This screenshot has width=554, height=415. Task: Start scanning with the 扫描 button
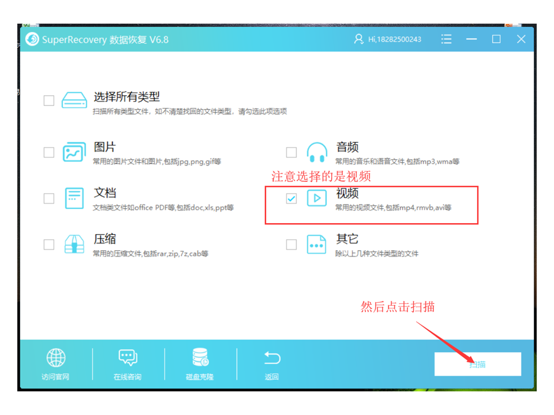click(x=478, y=364)
